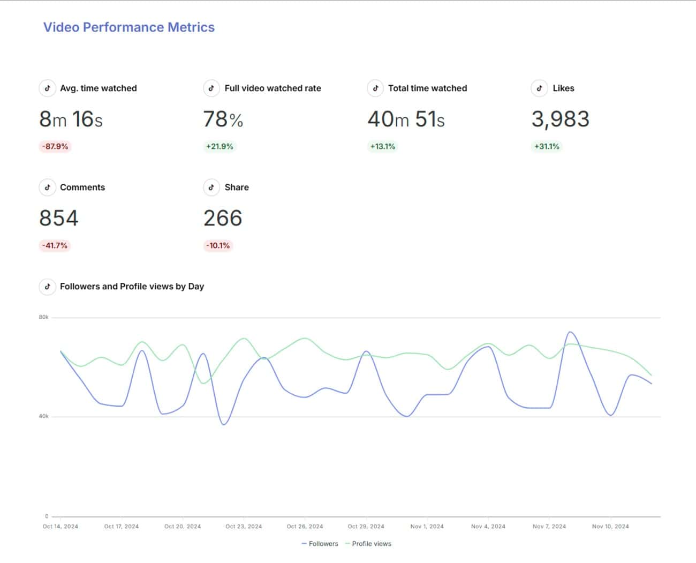Viewport: 696px width, 563px height.
Task: Click the 80k gridline label on the chart
Action: pyautogui.click(x=44, y=316)
